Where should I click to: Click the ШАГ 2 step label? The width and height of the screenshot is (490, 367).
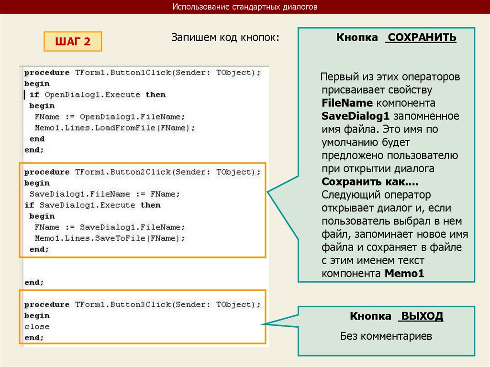(73, 41)
